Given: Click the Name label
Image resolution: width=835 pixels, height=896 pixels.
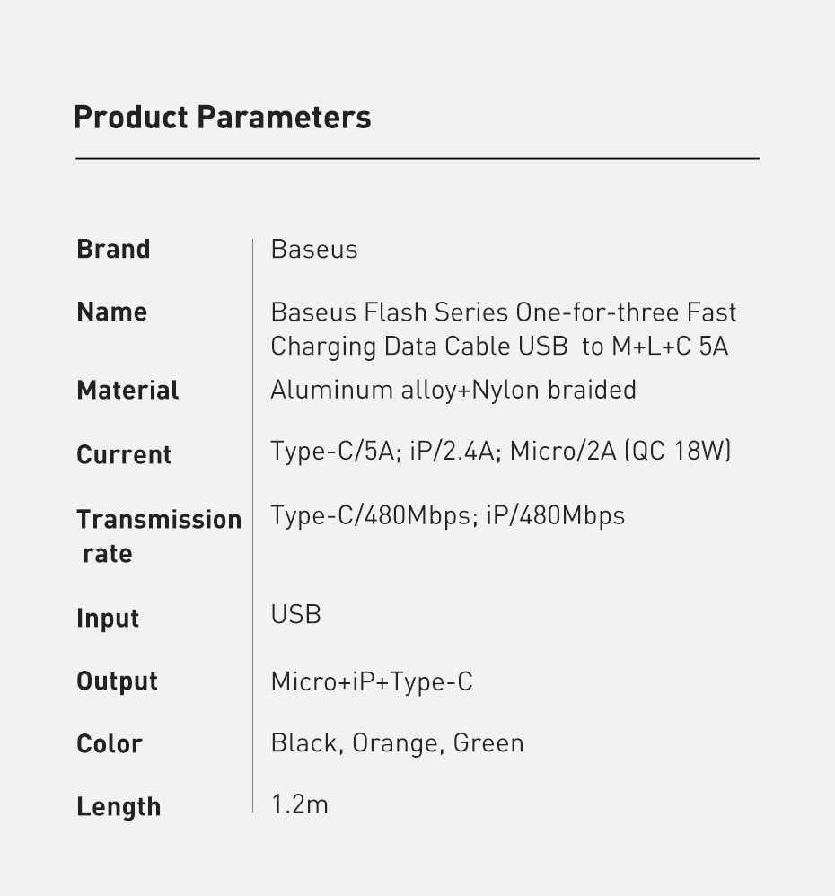Looking at the screenshot, I should tap(112, 312).
